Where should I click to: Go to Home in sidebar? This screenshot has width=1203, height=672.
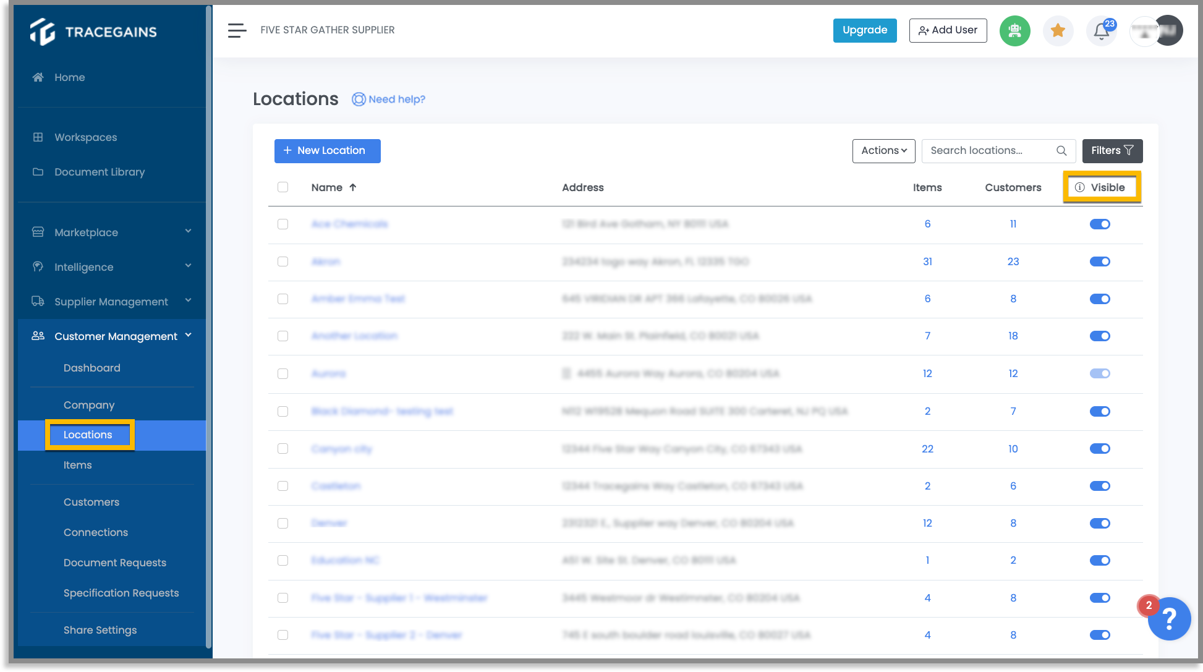(x=69, y=77)
